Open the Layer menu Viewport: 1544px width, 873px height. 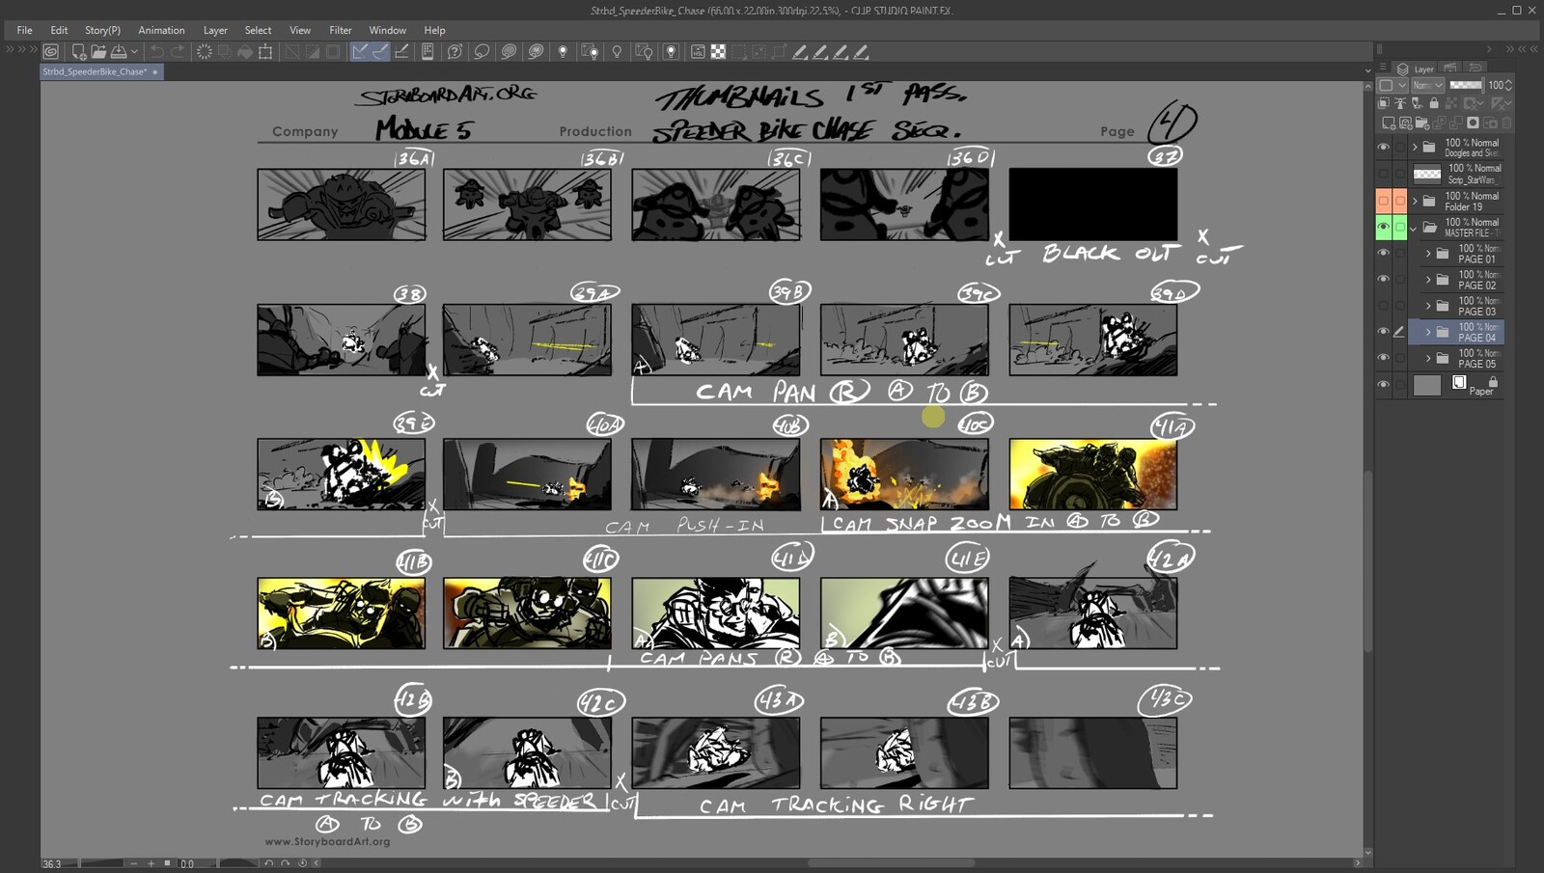click(215, 30)
